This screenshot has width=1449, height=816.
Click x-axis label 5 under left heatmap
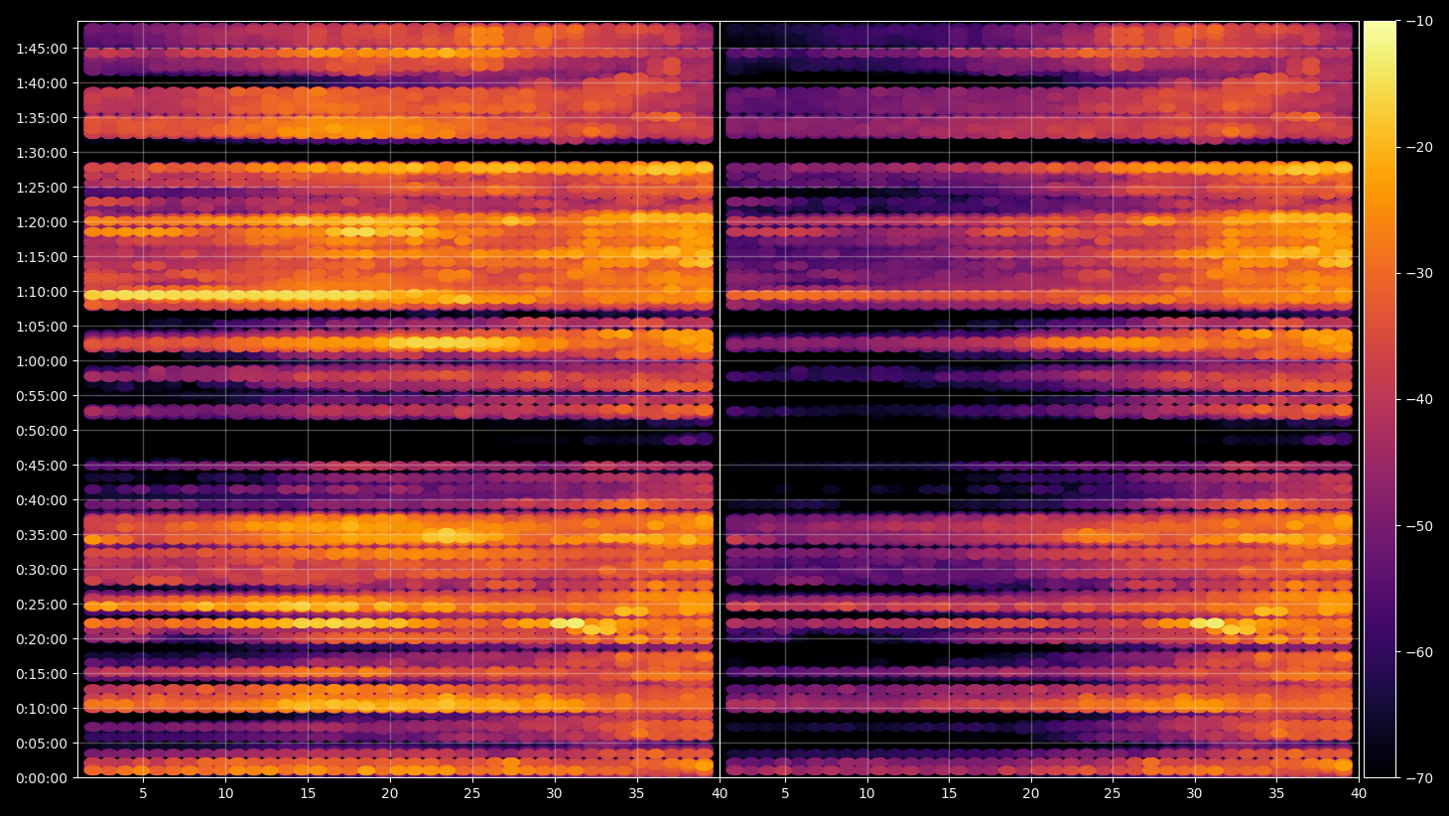pyautogui.click(x=143, y=794)
